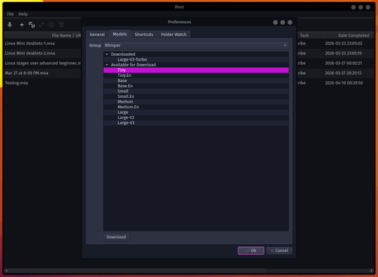
Task: Click the plus icon to import a file
Action: click(22, 24)
